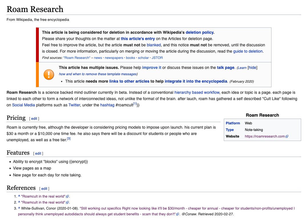Image resolution: width=308 pixels, height=221 pixels.
Task: Click external link icon on reference 1
Action: (x=67, y=197)
